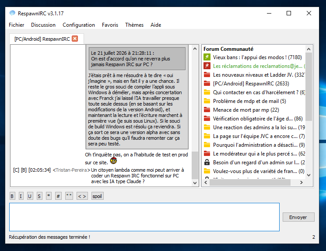Open topic Les réclamations de reclamations@je...
326x251 pixels.
(259, 66)
